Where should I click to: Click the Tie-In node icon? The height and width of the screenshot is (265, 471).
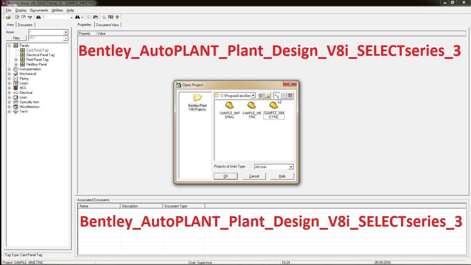point(16,112)
